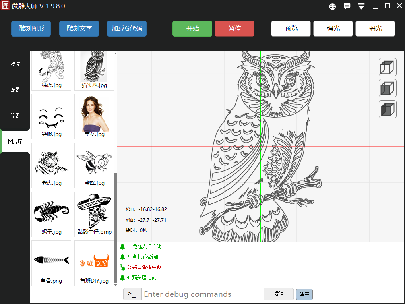Enable 强光 strong light mode

coord(333,29)
